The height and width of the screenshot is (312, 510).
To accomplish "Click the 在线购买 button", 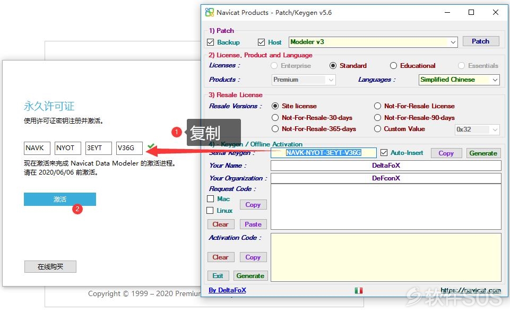I will tap(50, 267).
